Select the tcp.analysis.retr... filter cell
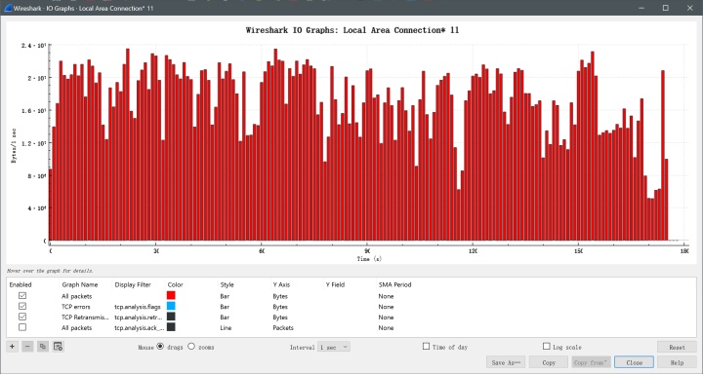Viewport: 703px width, 374px height. pyautogui.click(x=138, y=318)
